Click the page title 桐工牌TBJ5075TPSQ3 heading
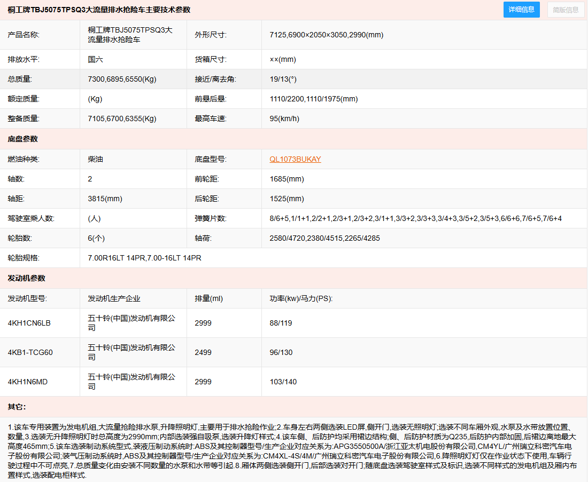Image resolution: width=588 pixels, height=482 pixels. pyautogui.click(x=99, y=10)
